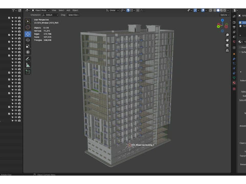The width and height of the screenshot is (246, 184).
Task: Hide topmost outliner row with eye icon
Action: (x=16, y=18)
